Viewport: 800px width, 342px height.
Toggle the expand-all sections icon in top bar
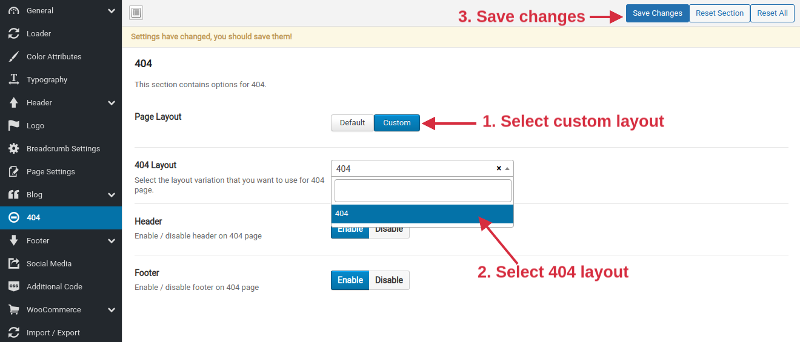136,13
